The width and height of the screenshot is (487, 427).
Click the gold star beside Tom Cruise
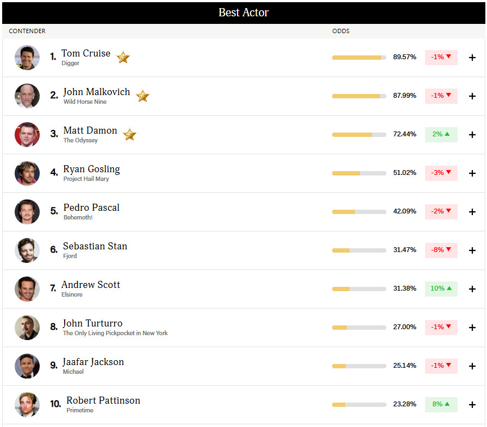(x=123, y=58)
